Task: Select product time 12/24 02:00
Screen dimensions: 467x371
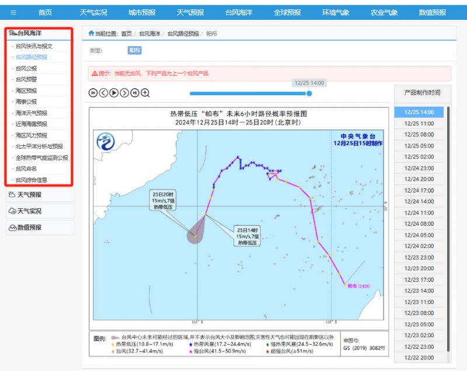Action: 419,246
